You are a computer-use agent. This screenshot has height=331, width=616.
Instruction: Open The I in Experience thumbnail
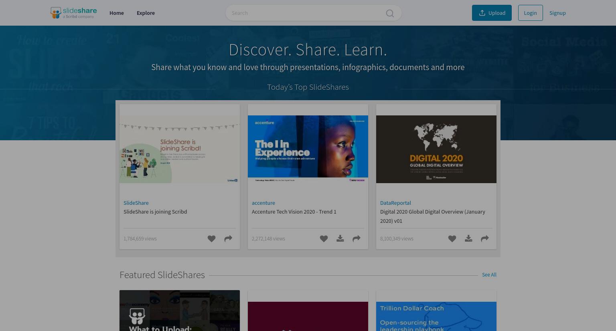308,149
